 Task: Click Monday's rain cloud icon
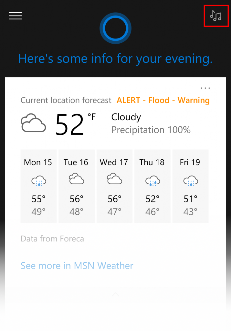click(38, 180)
